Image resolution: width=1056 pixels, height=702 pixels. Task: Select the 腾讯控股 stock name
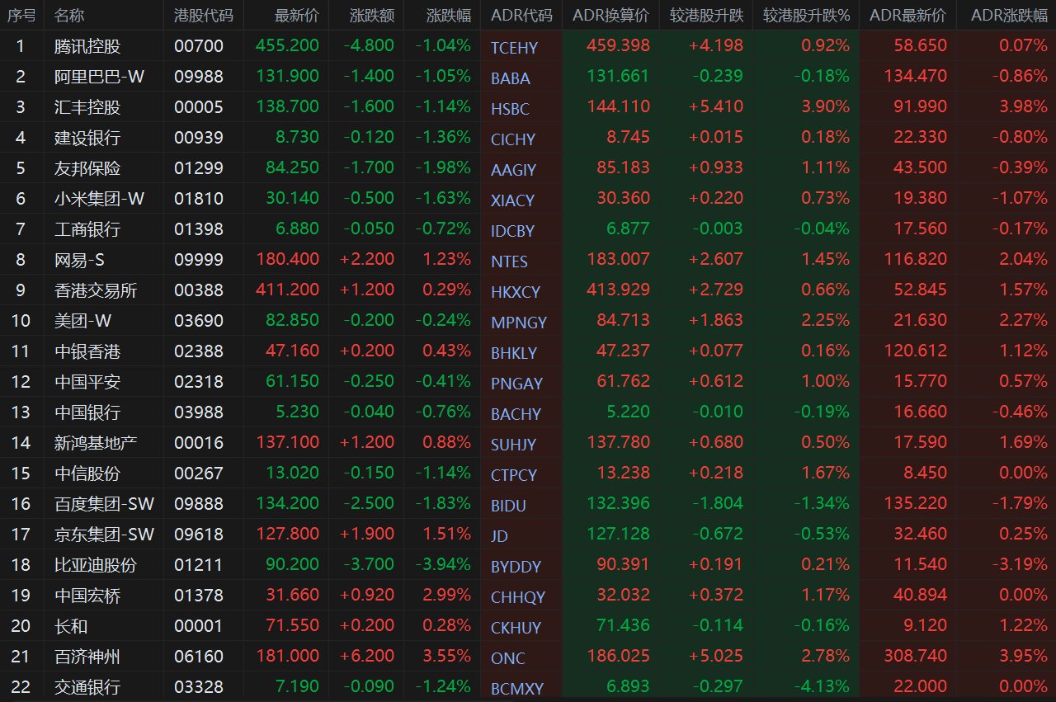(87, 46)
